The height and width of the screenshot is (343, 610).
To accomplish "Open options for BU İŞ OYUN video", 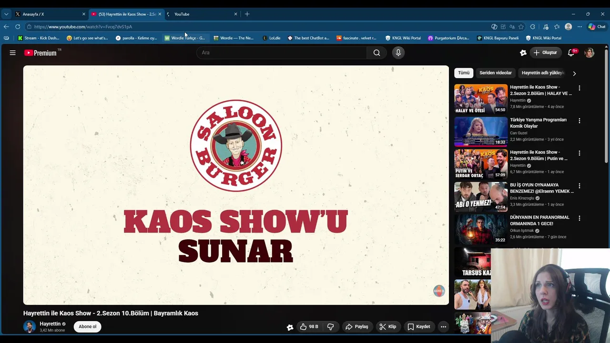I will pyautogui.click(x=579, y=186).
